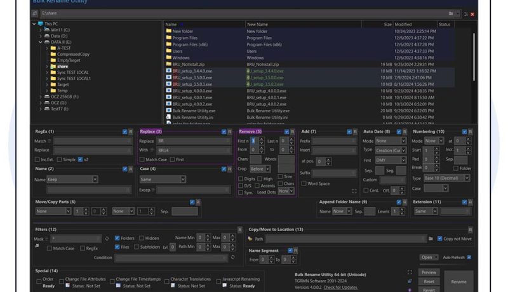
Task: Open the Case Same dropdown
Action: (163, 180)
